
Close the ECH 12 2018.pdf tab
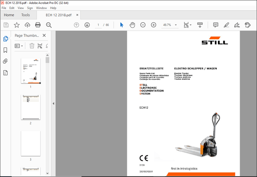pyautogui.click(x=77, y=15)
